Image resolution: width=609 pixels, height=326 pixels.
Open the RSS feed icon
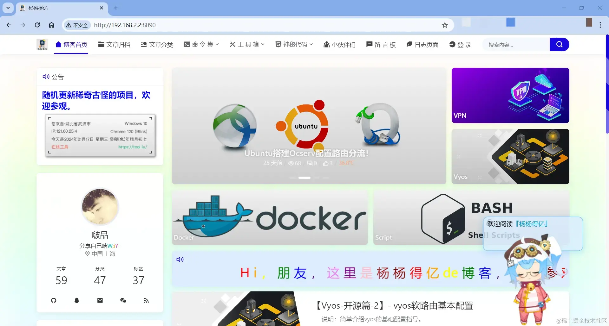point(146,300)
